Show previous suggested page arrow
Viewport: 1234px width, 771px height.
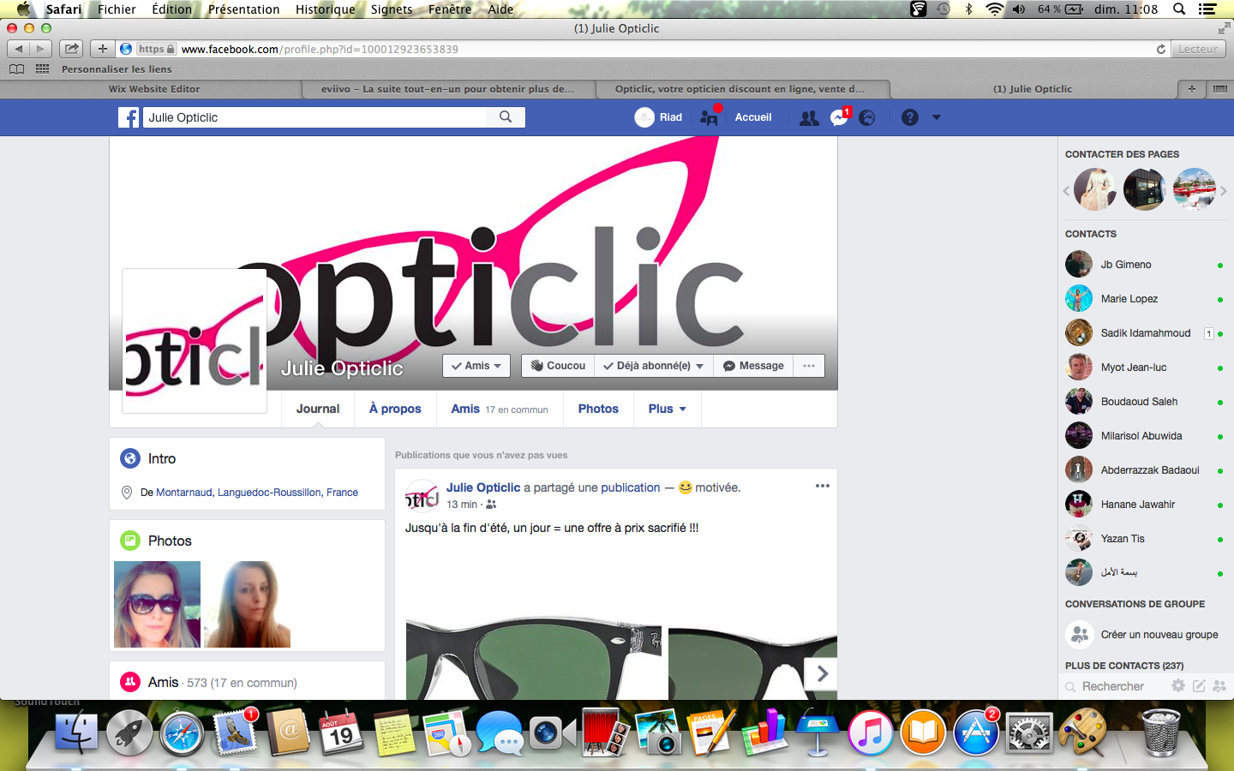click(1066, 191)
